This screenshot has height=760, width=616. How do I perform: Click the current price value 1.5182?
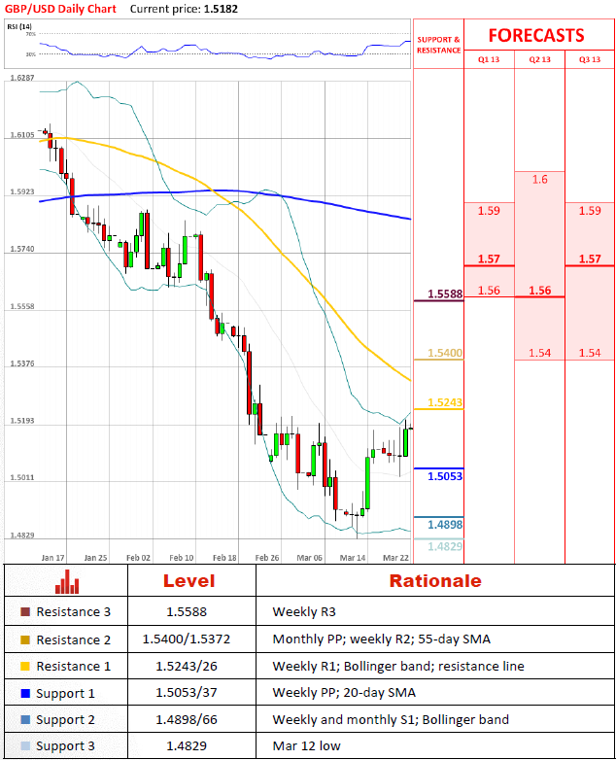(221, 9)
